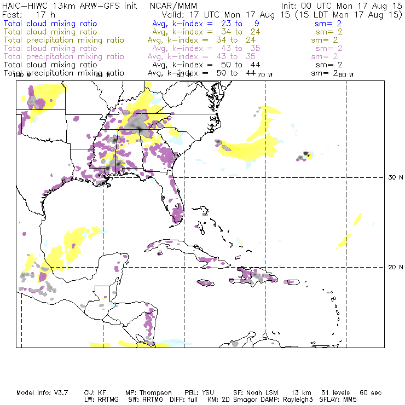Screen dimensions: 405x405
Task: Click the black "Total cloud mixing ratio" legend line
Action: click(50, 65)
